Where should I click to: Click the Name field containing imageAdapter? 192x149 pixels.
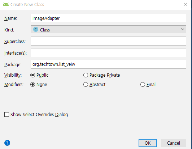click(108, 18)
